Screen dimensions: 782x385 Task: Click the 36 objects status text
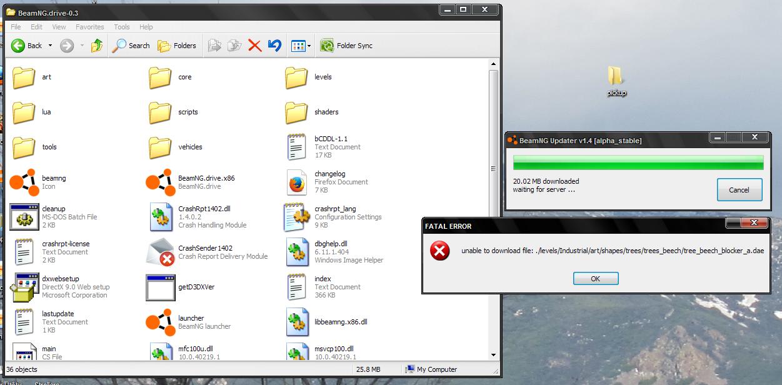click(x=23, y=369)
